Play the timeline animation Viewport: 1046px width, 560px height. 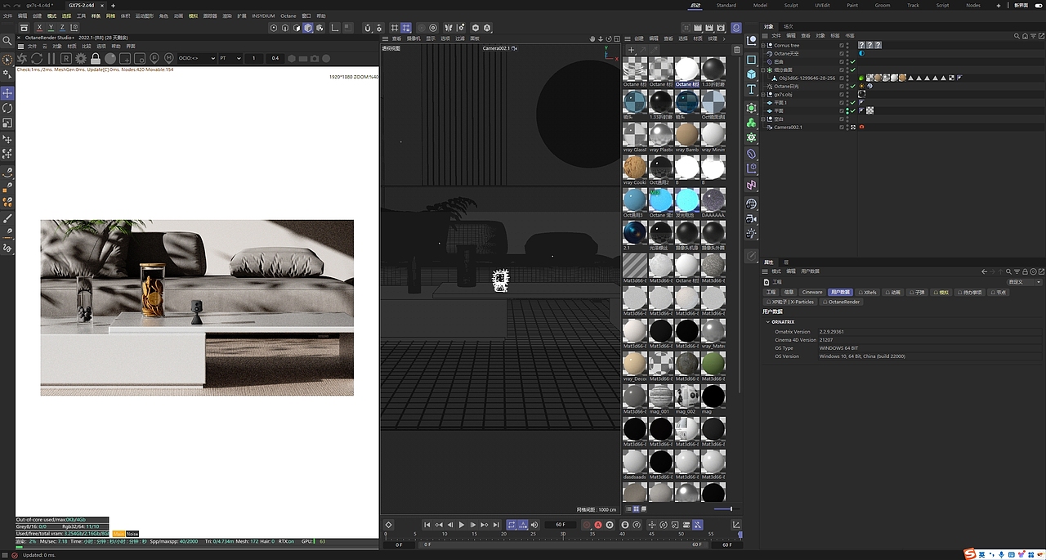462,525
